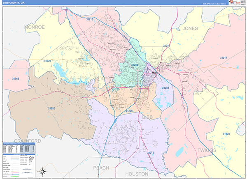This screenshot has height=179, width=247.
Task: Select ZIP code 31216 label
Action: 151,153
